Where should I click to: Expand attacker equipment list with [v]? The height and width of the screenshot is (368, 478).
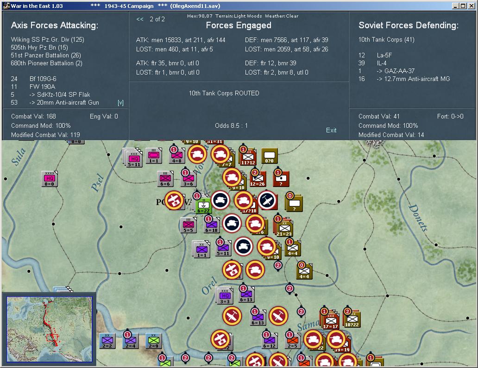(121, 103)
